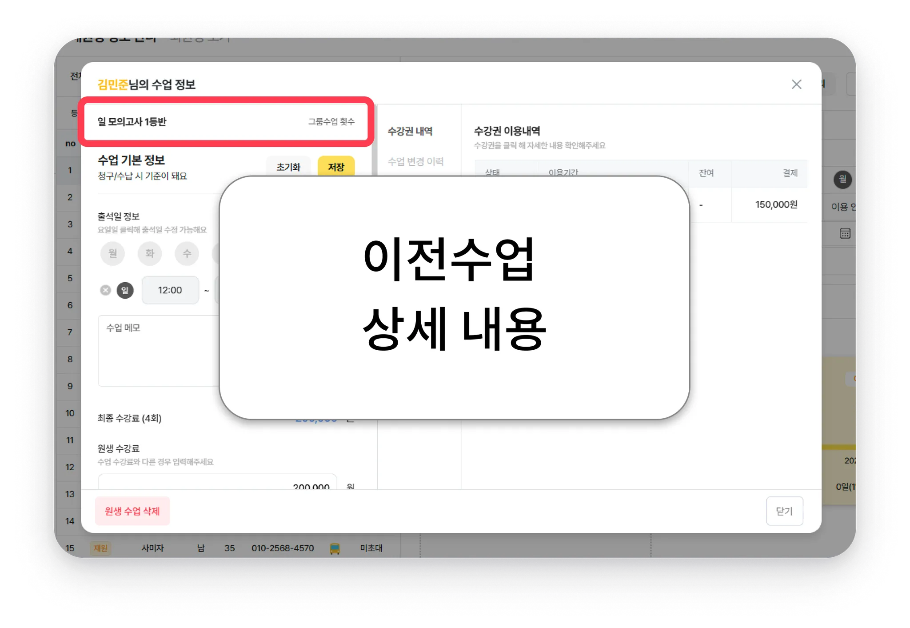Toggle Tuesday (화) attendance day
The height and width of the screenshot is (628, 910).
[x=150, y=253]
